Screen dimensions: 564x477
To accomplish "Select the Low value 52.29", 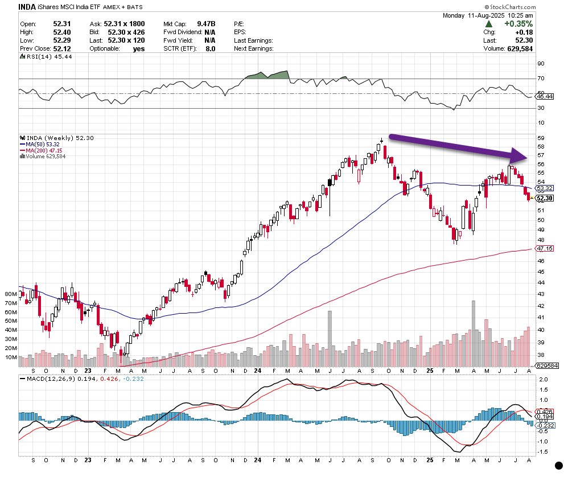I will click(62, 40).
